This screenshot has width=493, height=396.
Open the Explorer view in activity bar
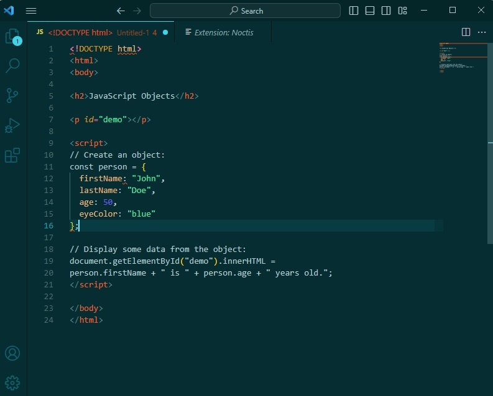(12, 37)
